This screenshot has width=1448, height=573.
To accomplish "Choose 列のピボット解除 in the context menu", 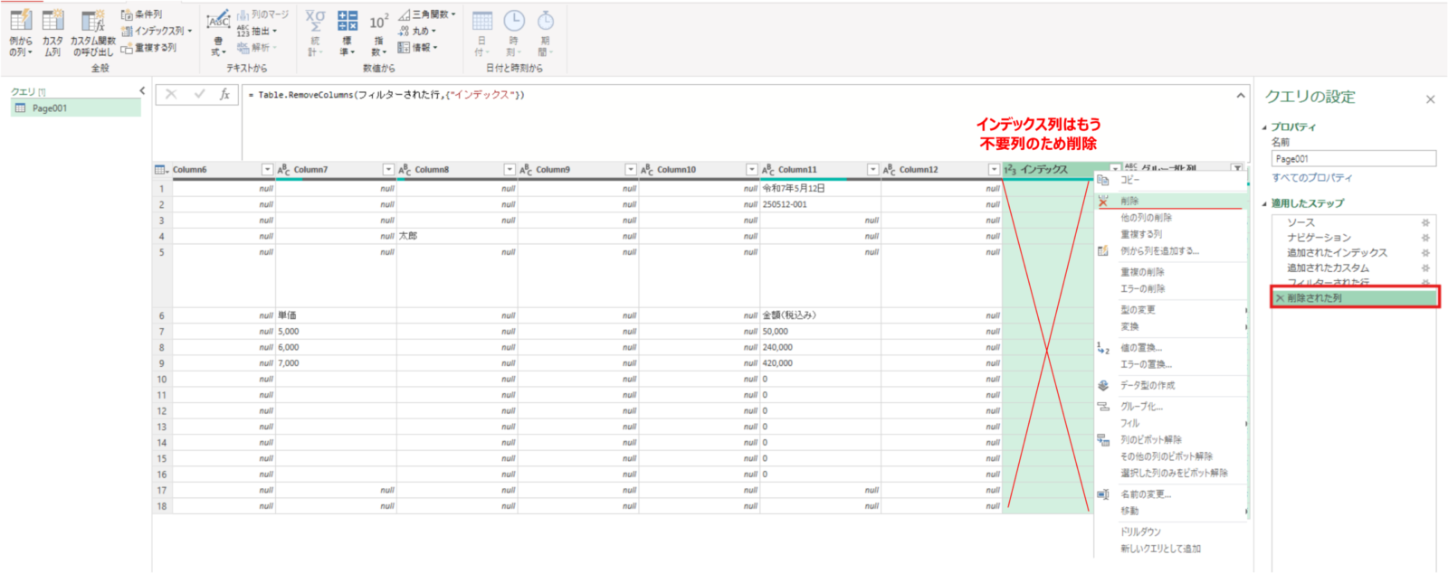I will [x=1171, y=440].
